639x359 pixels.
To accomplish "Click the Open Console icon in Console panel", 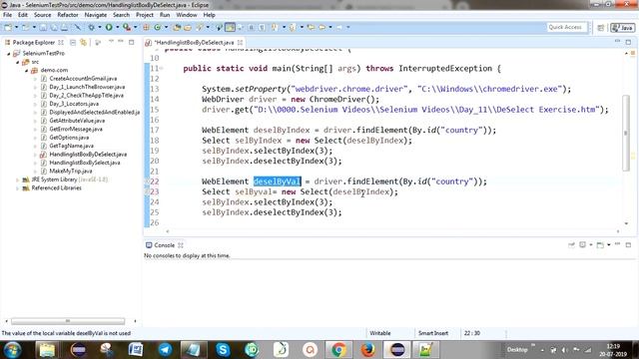I will pos(600,245).
